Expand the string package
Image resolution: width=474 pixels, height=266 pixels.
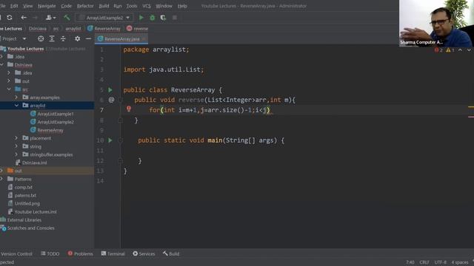(16, 146)
